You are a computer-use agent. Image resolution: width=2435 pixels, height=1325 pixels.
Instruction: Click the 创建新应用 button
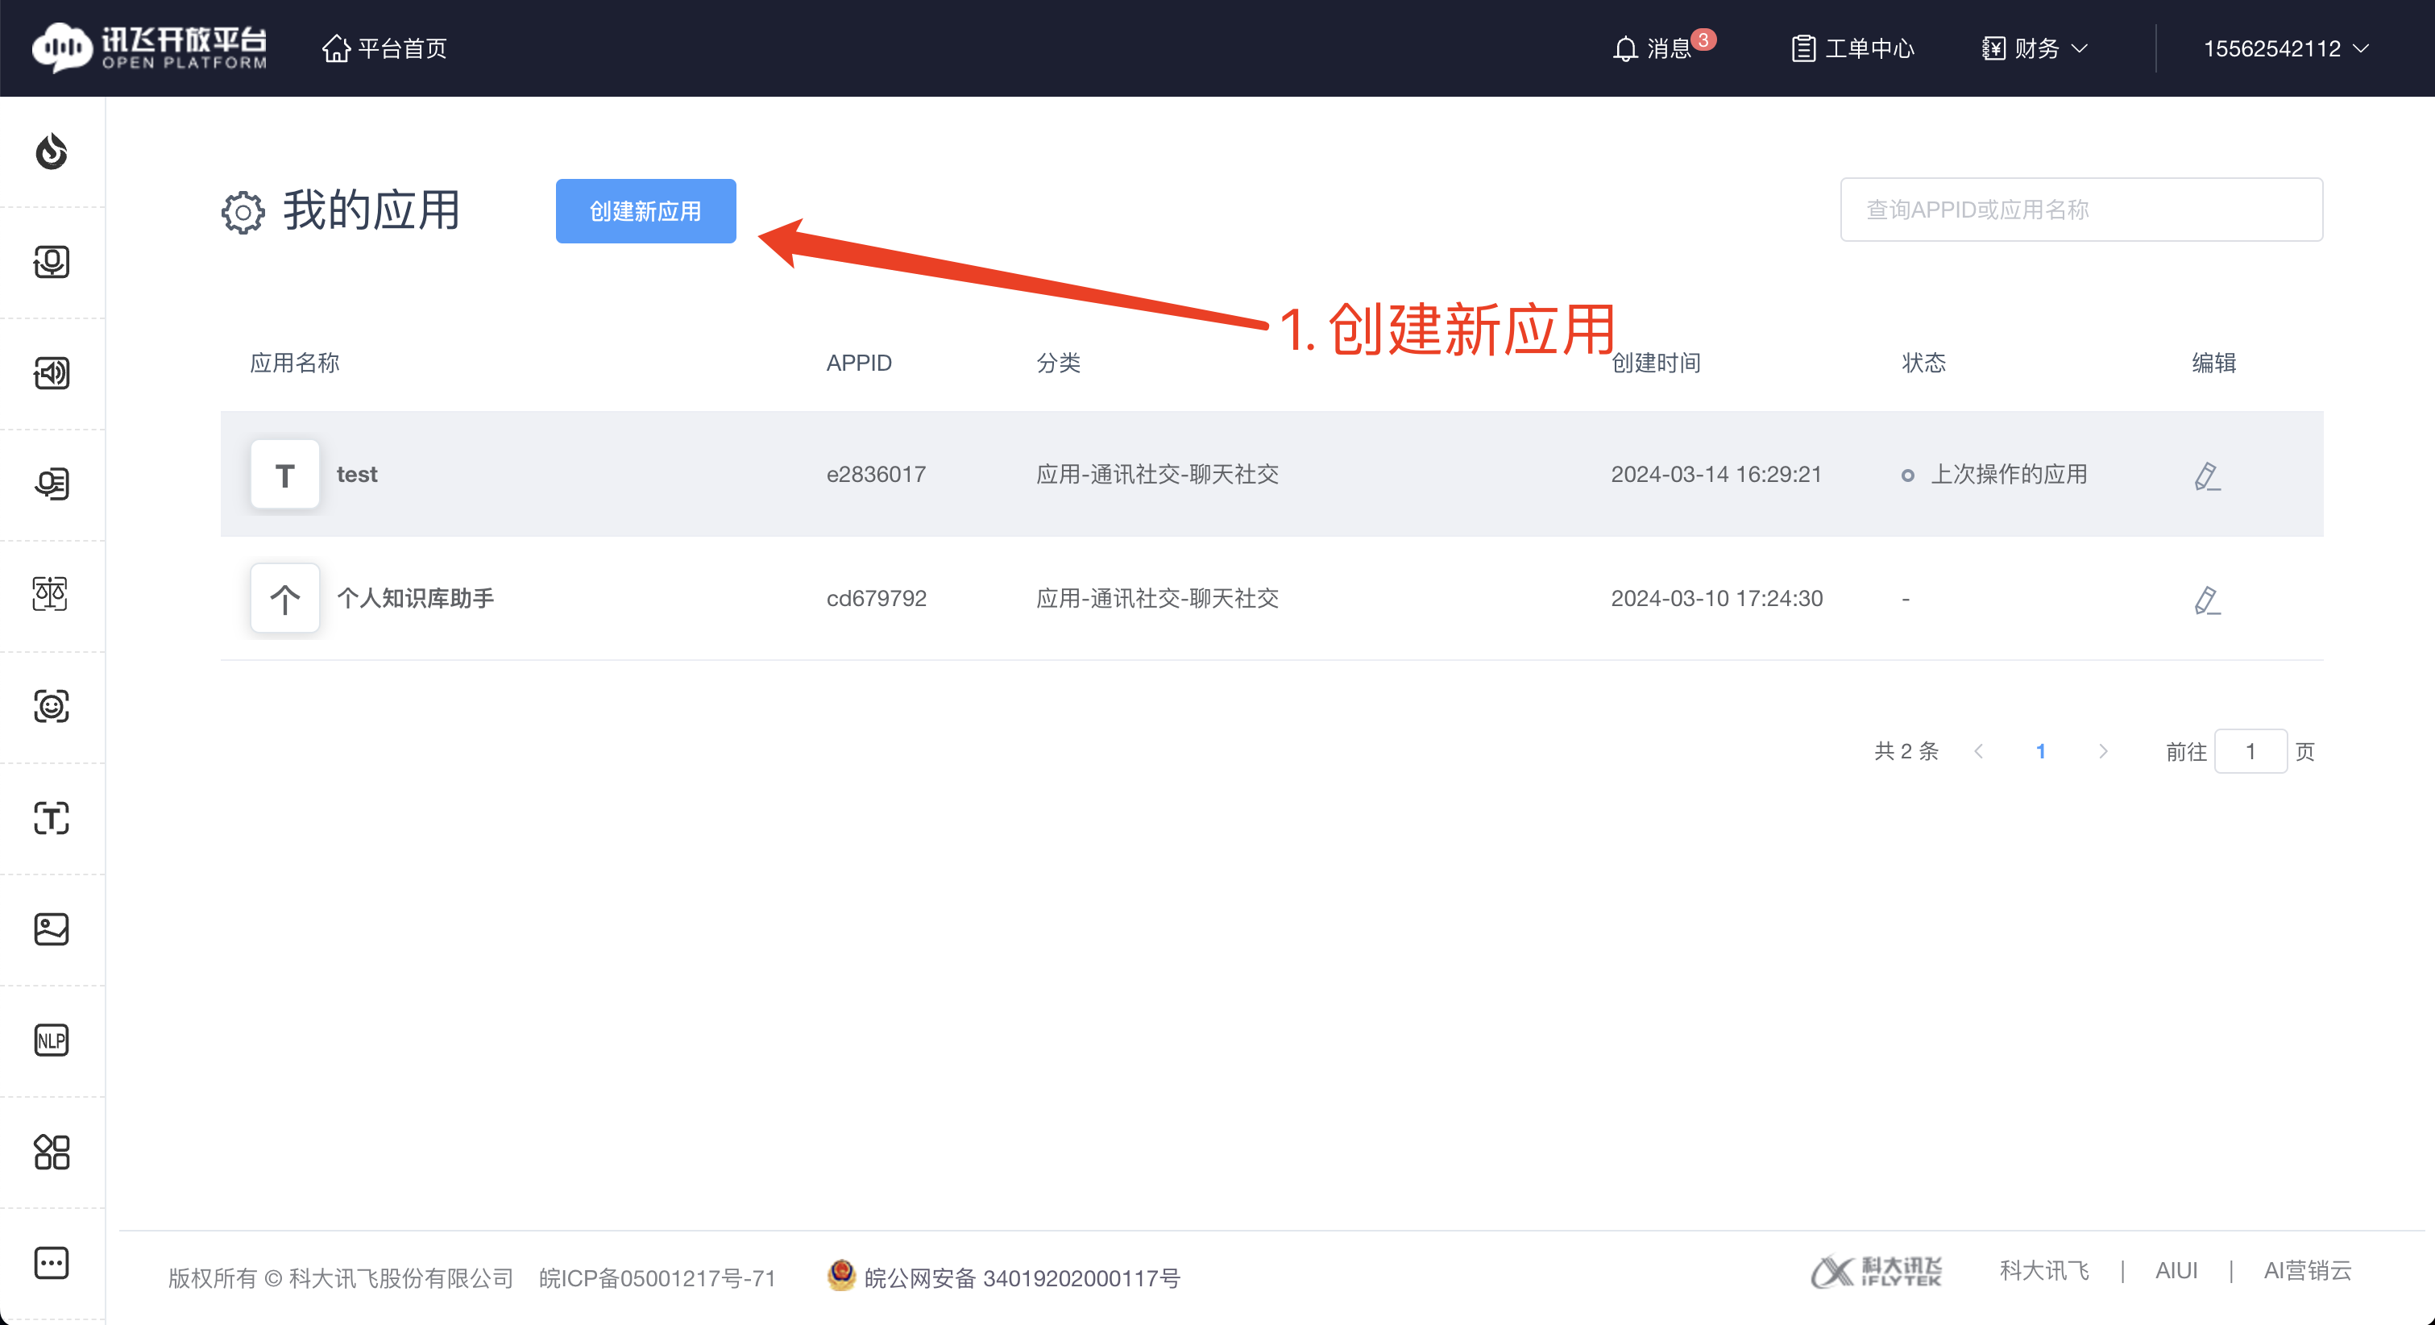[x=645, y=211]
